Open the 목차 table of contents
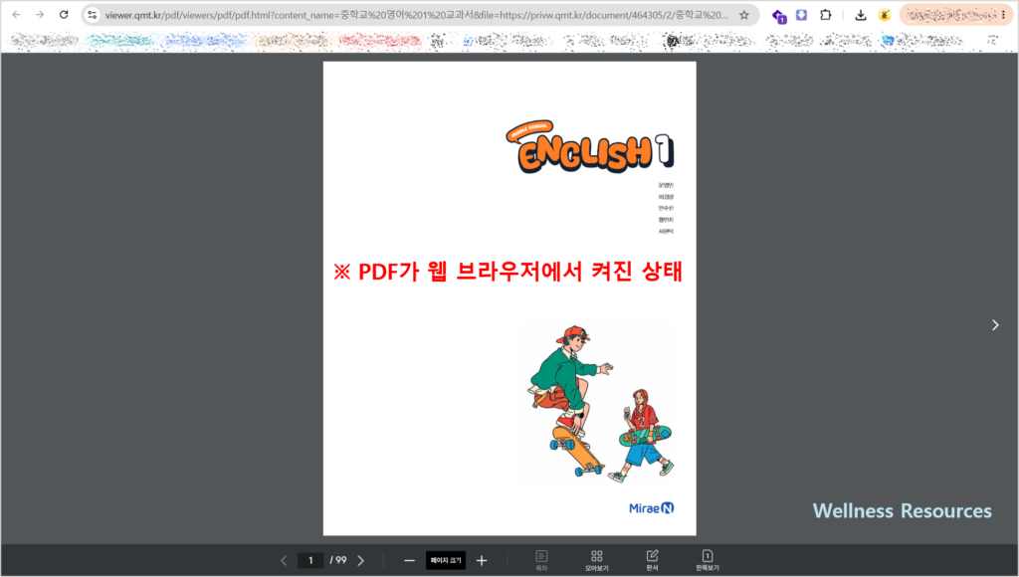 [x=541, y=560]
